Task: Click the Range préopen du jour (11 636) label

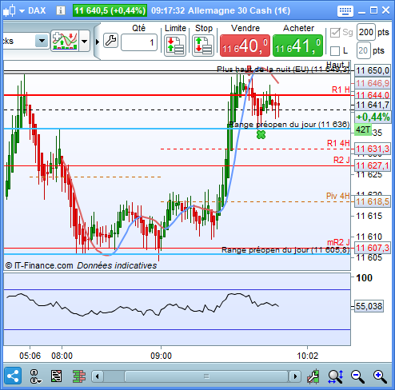Action: point(289,125)
